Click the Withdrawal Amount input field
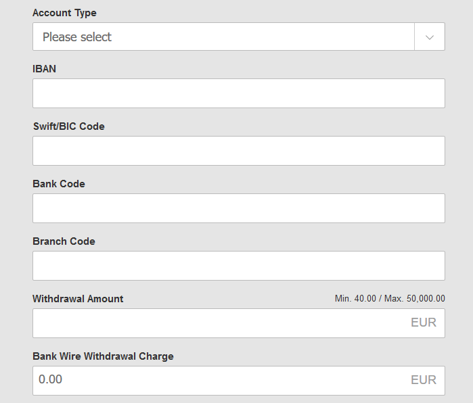The width and height of the screenshot is (473, 403). 217,323
